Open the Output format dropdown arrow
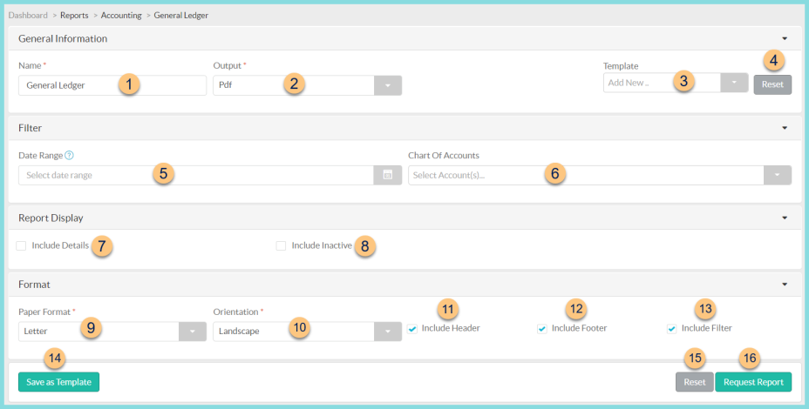809x409 pixels. point(387,85)
